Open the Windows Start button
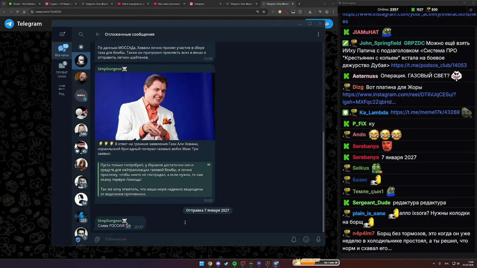This screenshot has width=477, height=268. [x=202, y=264]
